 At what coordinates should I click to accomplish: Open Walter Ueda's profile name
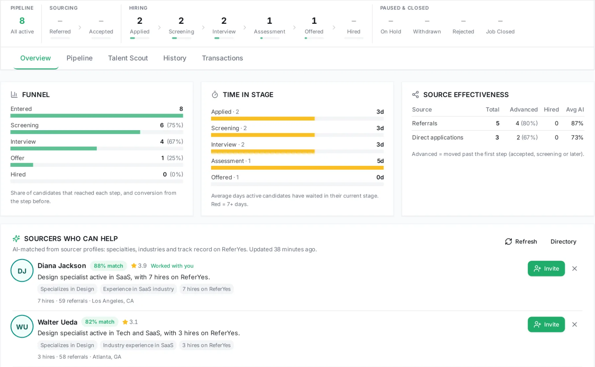tap(58, 322)
